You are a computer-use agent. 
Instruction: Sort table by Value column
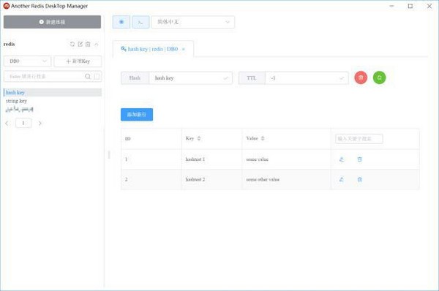point(263,138)
